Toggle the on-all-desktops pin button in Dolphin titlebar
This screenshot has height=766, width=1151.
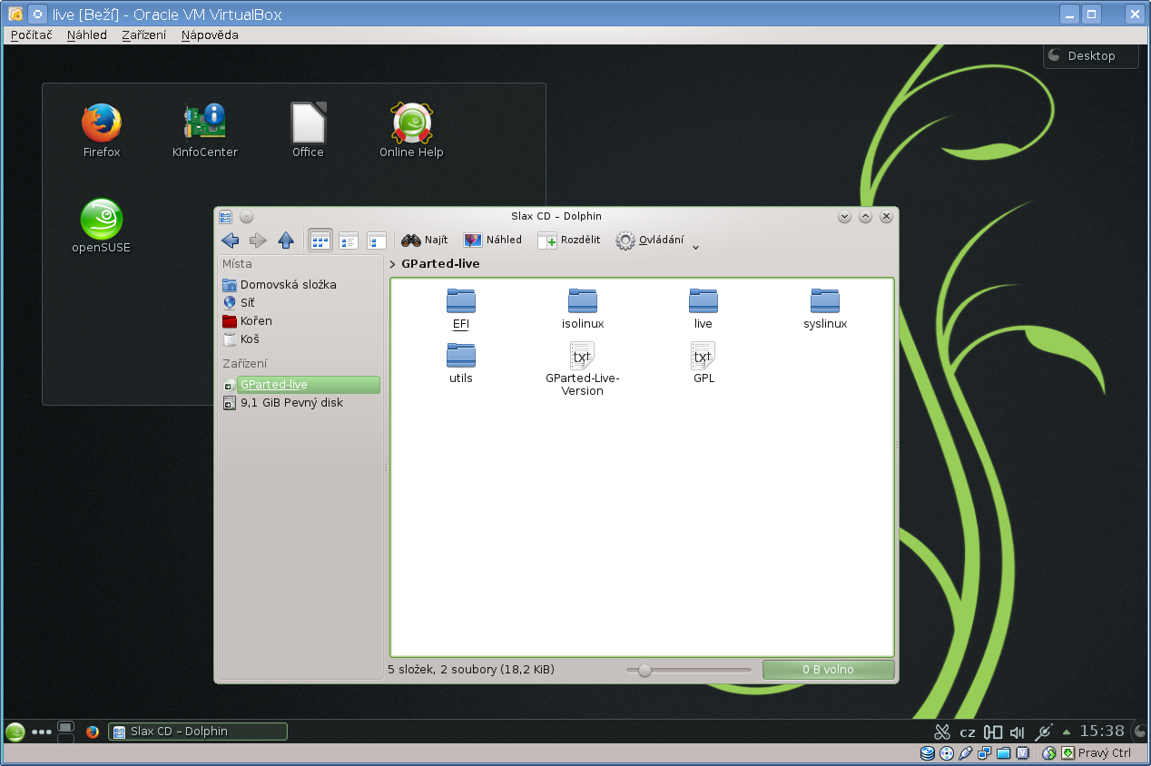(247, 217)
